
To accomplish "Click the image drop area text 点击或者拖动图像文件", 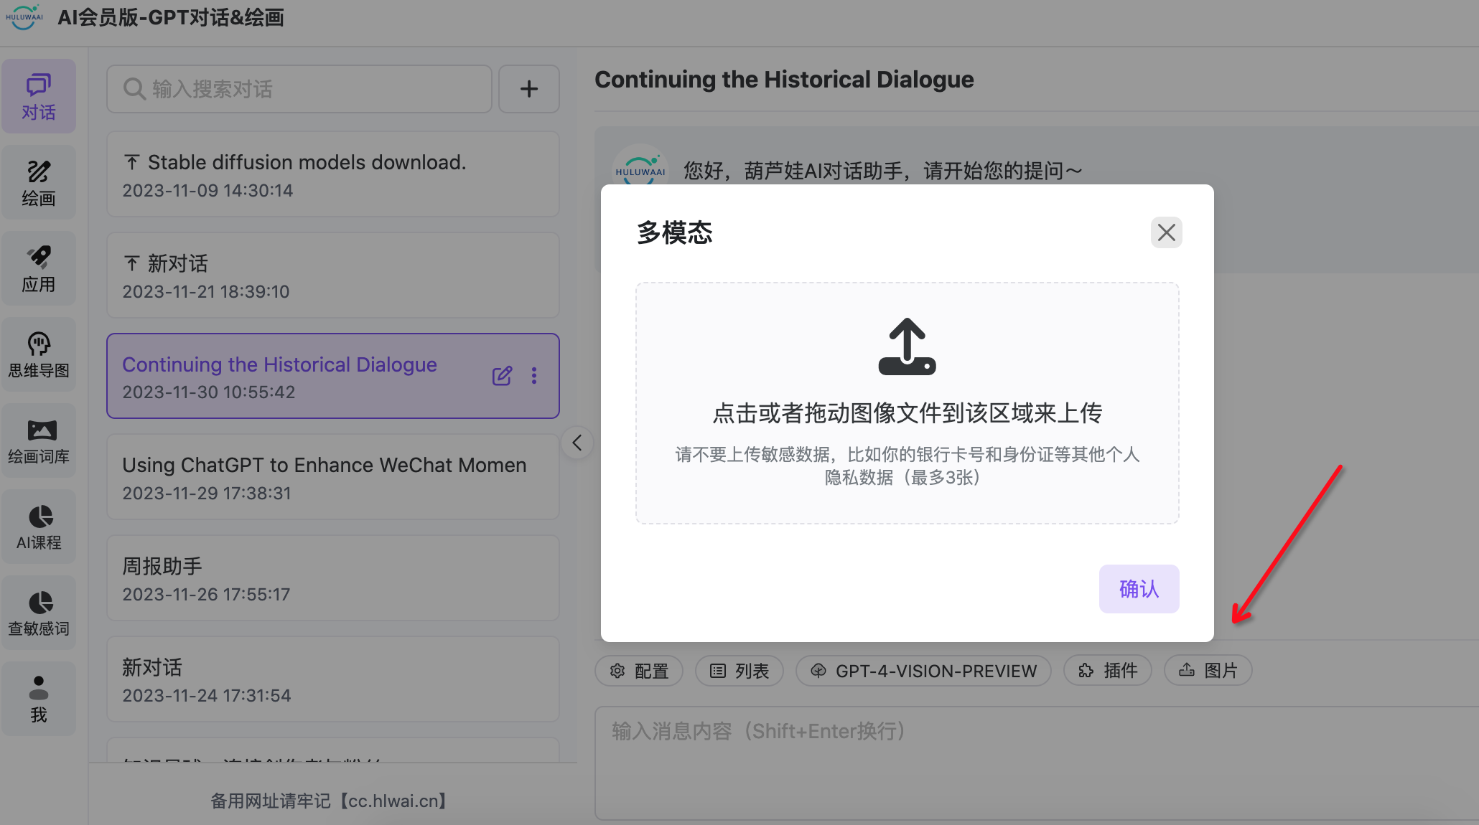I will coord(908,413).
